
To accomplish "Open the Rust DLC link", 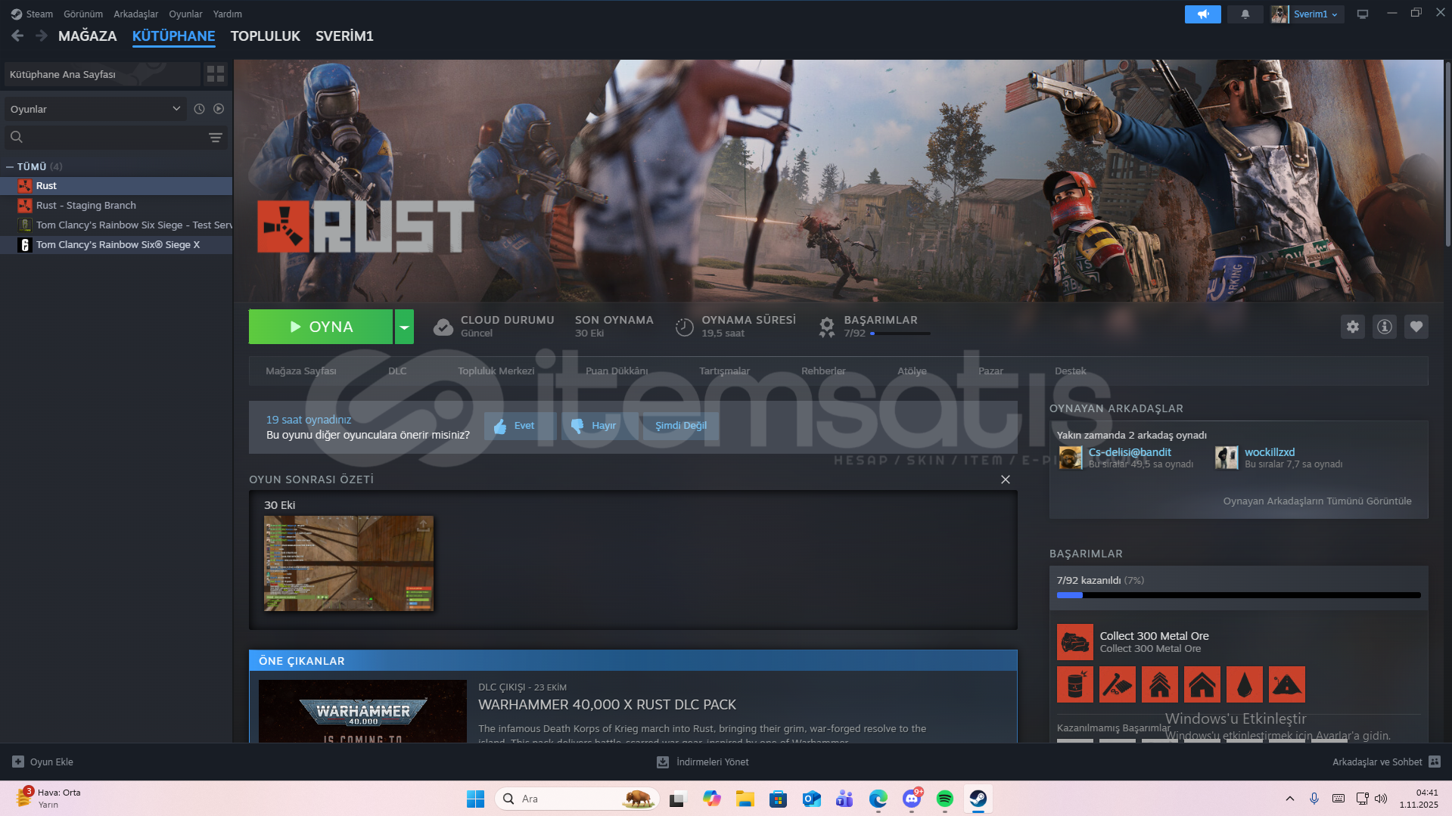I will [x=397, y=371].
